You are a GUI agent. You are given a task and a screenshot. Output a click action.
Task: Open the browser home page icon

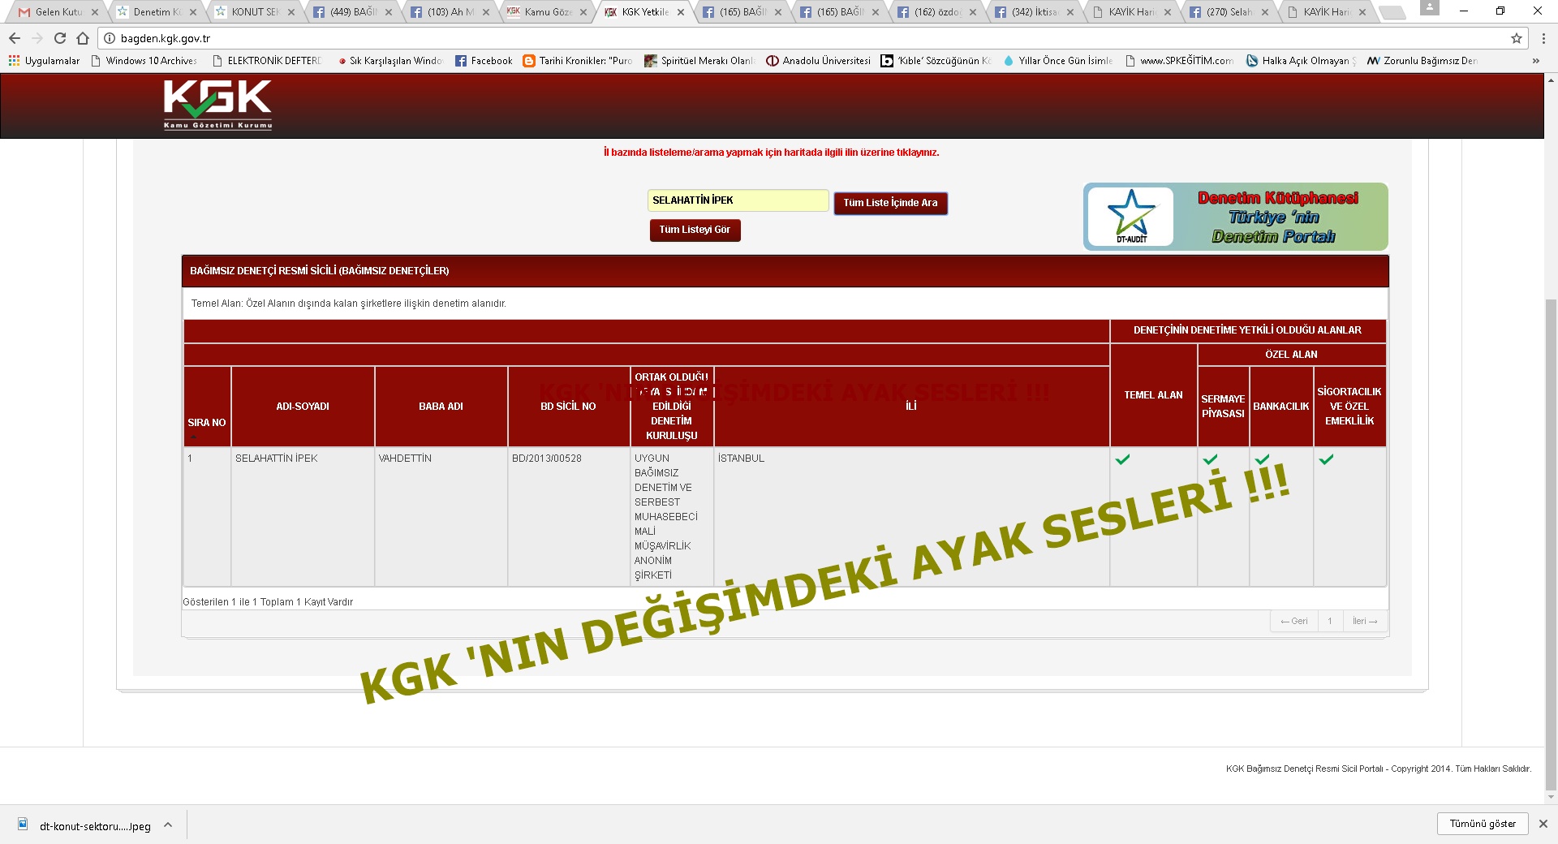[x=82, y=37]
